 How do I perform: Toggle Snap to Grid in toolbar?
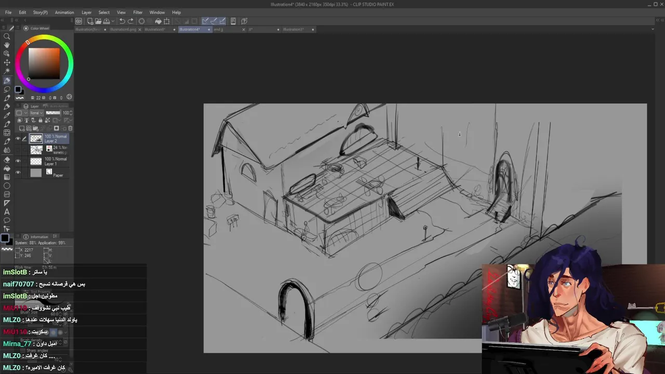222,21
